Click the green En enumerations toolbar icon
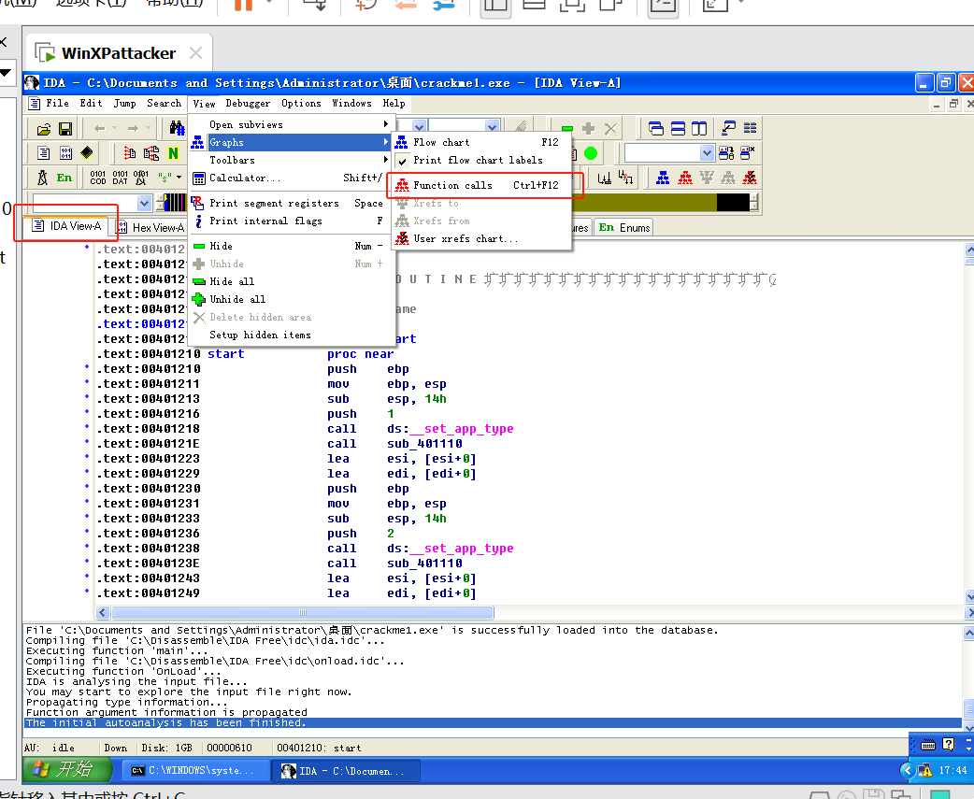Image resolution: width=974 pixels, height=799 pixels. click(64, 178)
